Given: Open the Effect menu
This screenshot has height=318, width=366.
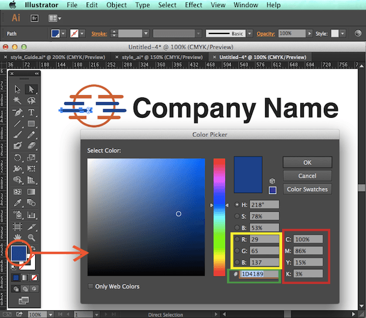Looking at the screenshot, I should click(194, 5).
